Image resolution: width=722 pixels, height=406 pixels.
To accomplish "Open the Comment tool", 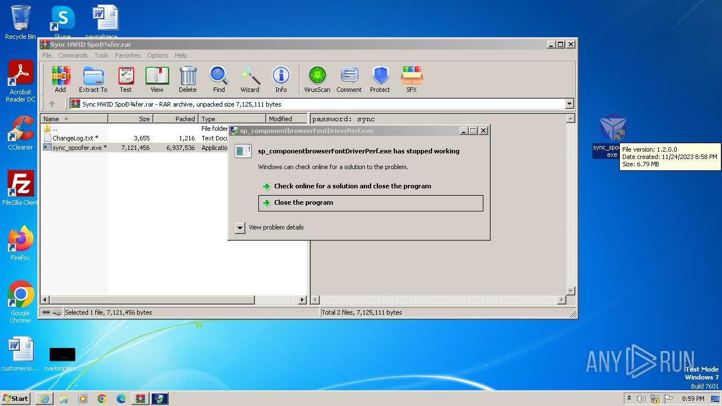I will coord(349,80).
